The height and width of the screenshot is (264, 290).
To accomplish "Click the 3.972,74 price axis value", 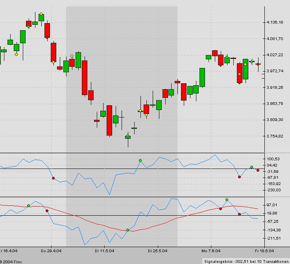I will point(275,71).
